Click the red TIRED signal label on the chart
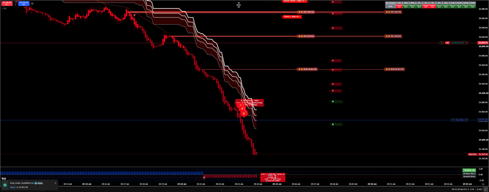The width and height of the screenshot is (489, 192). (x=249, y=103)
